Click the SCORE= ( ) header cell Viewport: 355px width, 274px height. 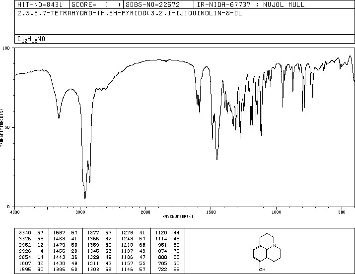click(x=96, y=4)
